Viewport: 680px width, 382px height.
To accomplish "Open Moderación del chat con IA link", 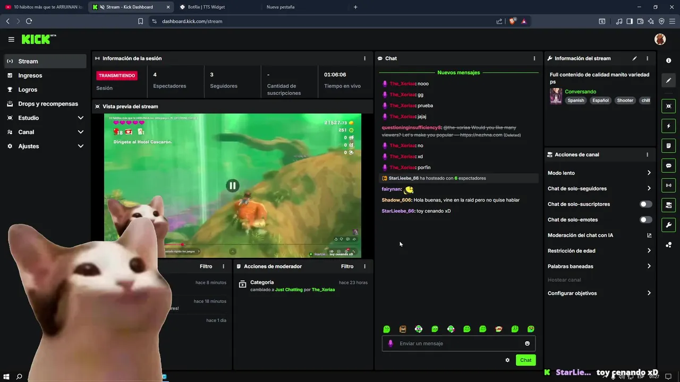I will click(x=600, y=235).
